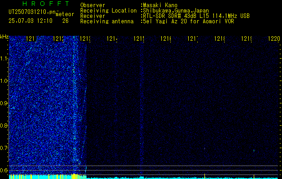
Task: Click the 1.0 kHz axis value
Action: point(4,81)
